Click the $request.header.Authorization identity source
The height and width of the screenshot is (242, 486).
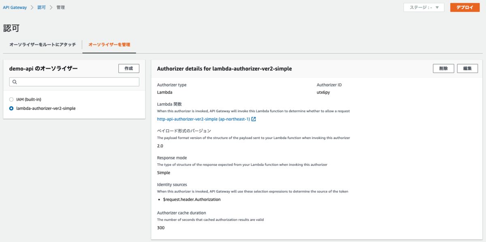[x=192, y=199]
